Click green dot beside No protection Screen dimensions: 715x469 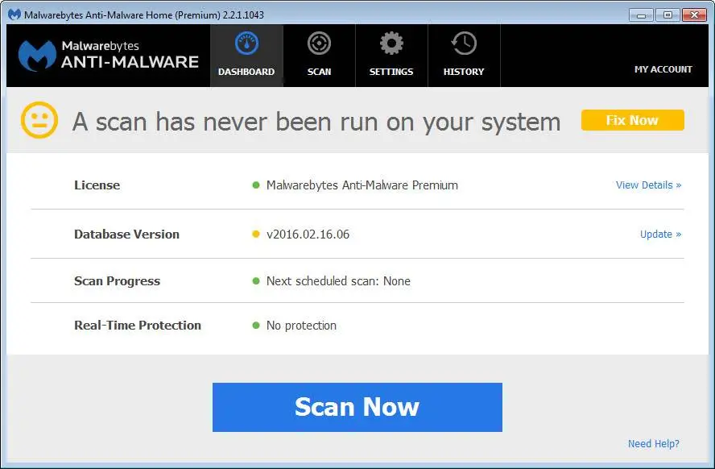click(x=256, y=326)
